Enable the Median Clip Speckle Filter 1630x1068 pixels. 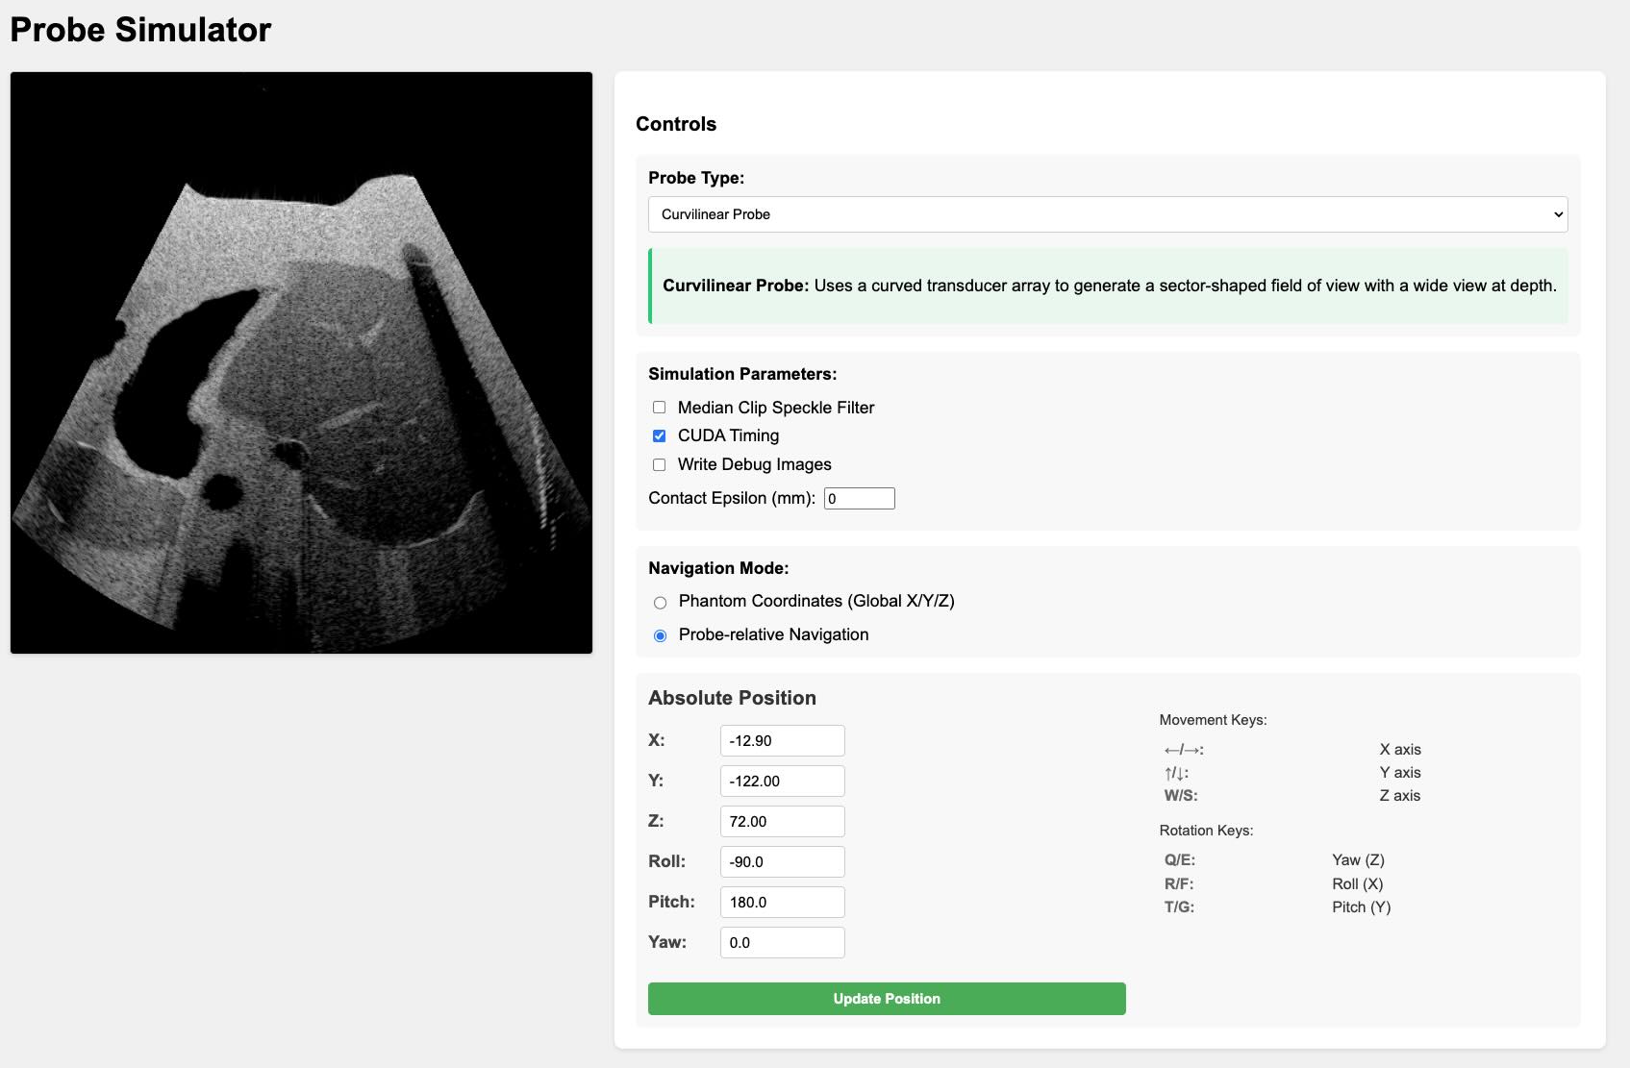click(659, 407)
